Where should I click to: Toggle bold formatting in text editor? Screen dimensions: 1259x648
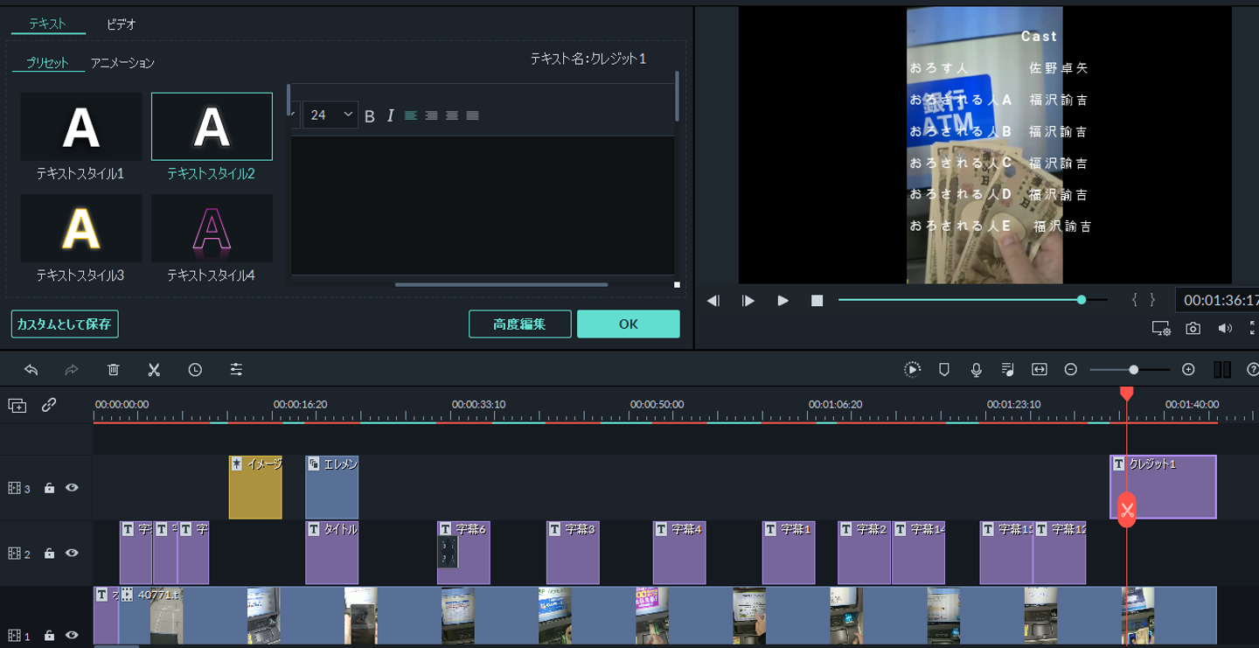pyautogui.click(x=369, y=115)
